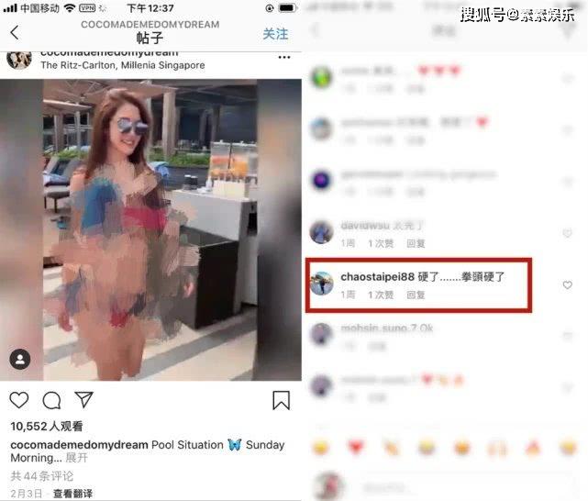Image resolution: width=588 pixels, height=501 pixels.
Task: Show tagged people icon on video
Action: tap(20, 360)
